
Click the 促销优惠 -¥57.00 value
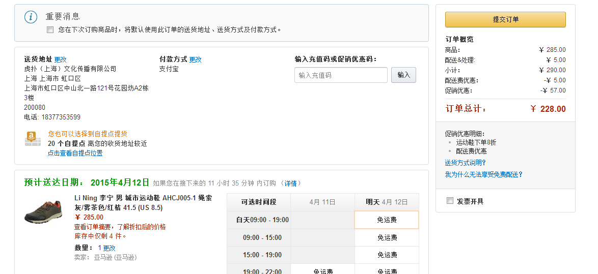coord(553,90)
